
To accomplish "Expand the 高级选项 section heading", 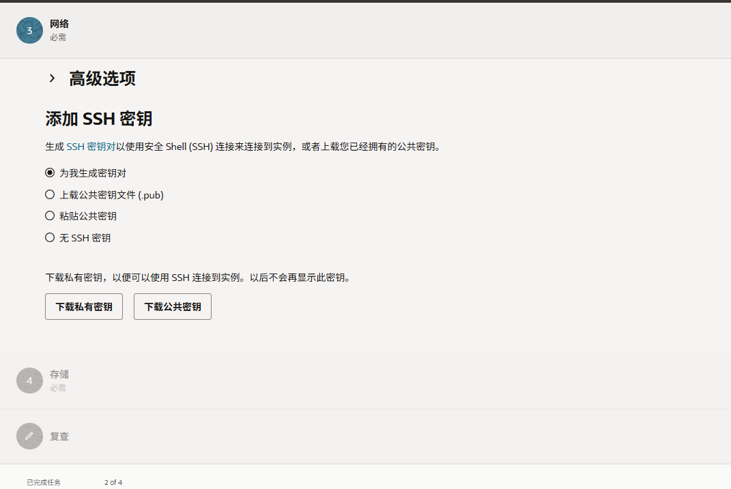I will (102, 78).
